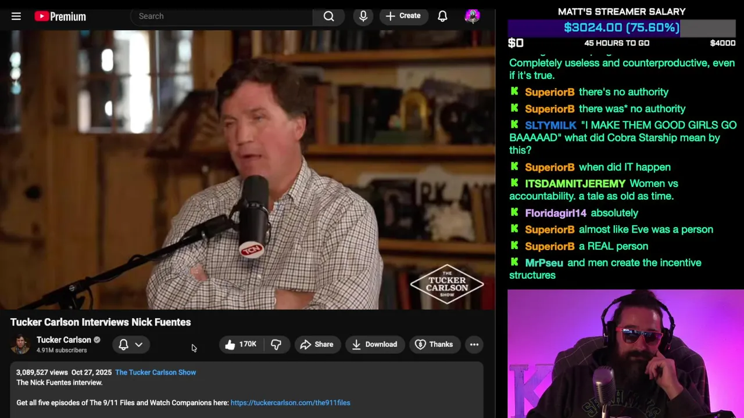Send Thanks to the creator
Viewport: 744px width, 418px height.
click(x=434, y=344)
